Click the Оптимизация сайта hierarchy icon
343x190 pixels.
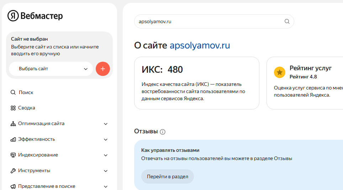pyautogui.click(x=13, y=124)
